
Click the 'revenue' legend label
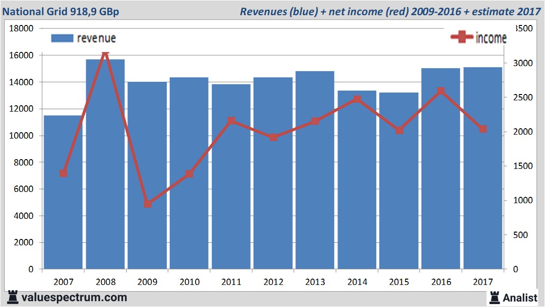coord(96,38)
